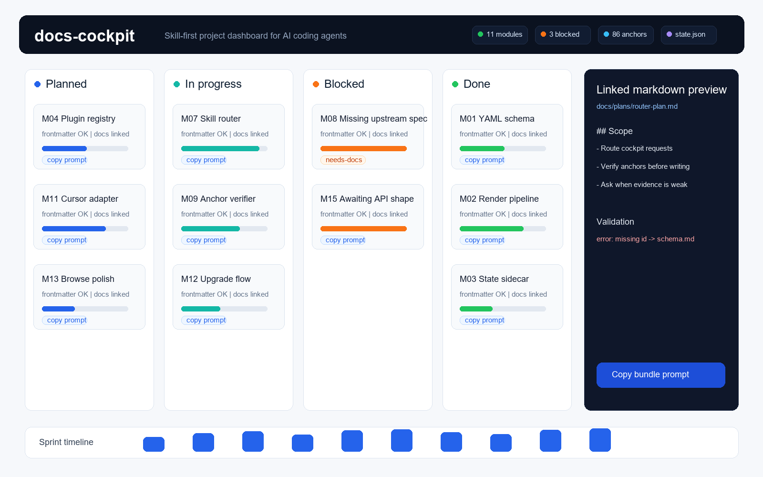Click M08 Missing upstream spec progress bar
This screenshot has width=763, height=477.
[x=363, y=149]
